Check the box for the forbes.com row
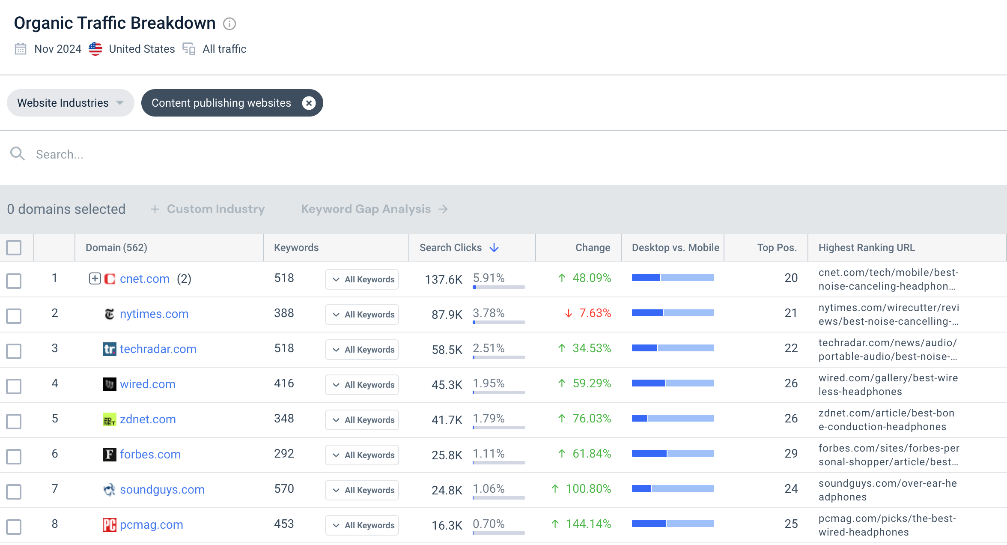This screenshot has height=545, width=1007. click(x=14, y=456)
